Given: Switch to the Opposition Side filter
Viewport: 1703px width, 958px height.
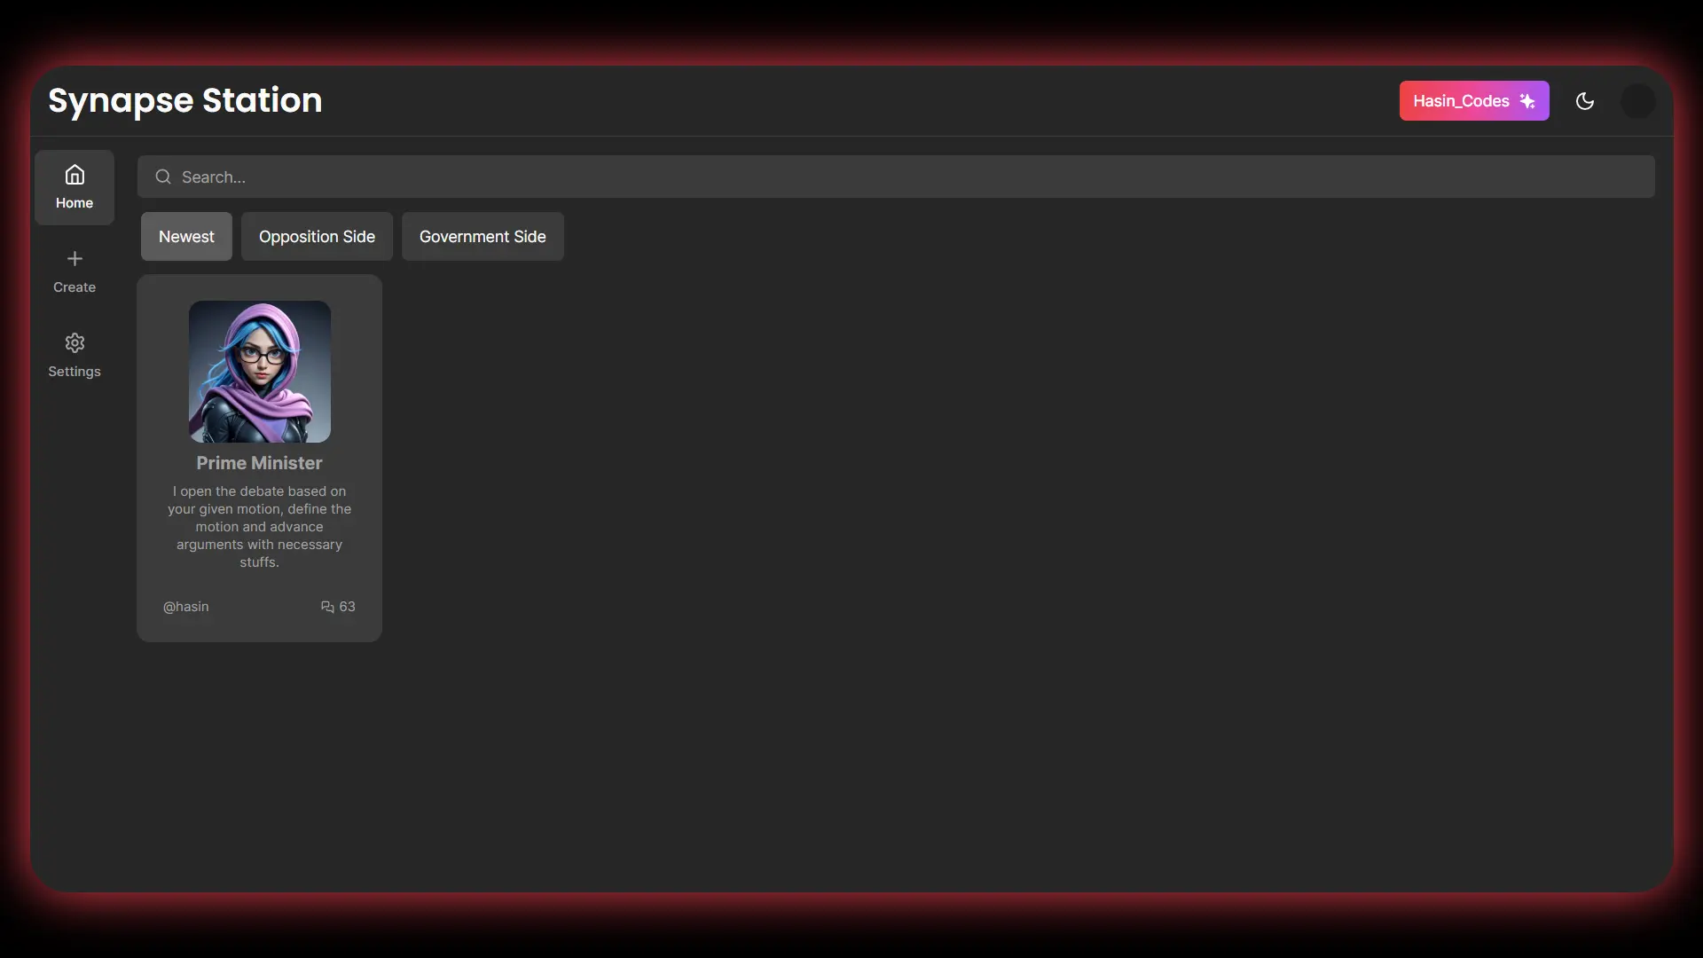Looking at the screenshot, I should tap(317, 237).
